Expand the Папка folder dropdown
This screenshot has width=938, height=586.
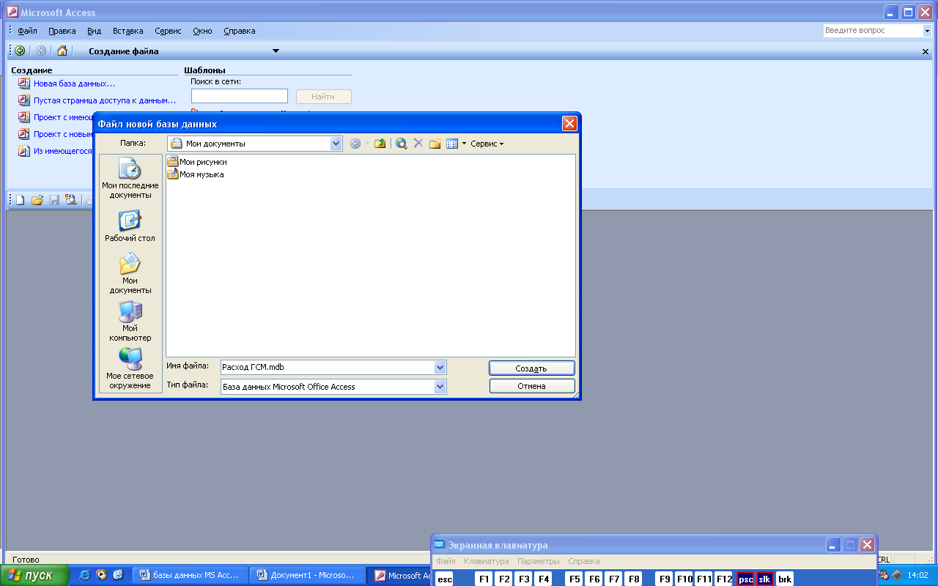pyautogui.click(x=336, y=144)
